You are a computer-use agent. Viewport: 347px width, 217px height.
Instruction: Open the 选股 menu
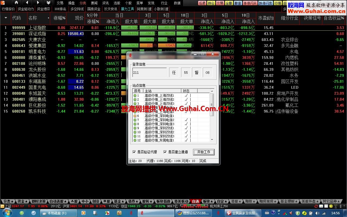(117, 3)
